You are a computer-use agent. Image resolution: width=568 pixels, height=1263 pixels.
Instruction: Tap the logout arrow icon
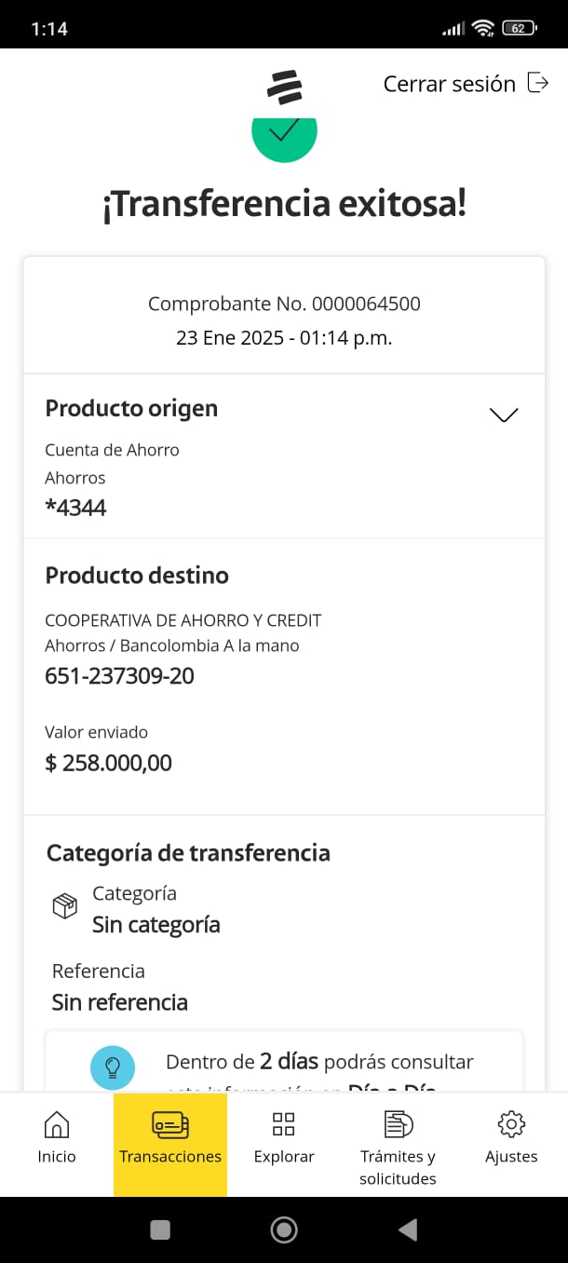point(537,83)
